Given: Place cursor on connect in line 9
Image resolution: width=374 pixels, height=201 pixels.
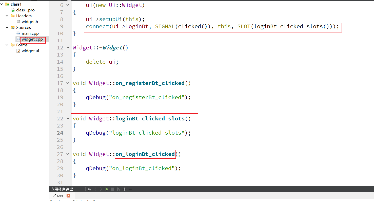Looking at the screenshot, I should (x=97, y=26).
